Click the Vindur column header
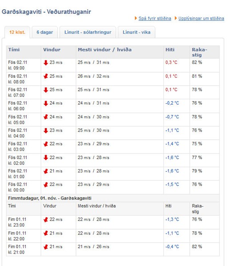Screen dimensions: 247x266 52,50
